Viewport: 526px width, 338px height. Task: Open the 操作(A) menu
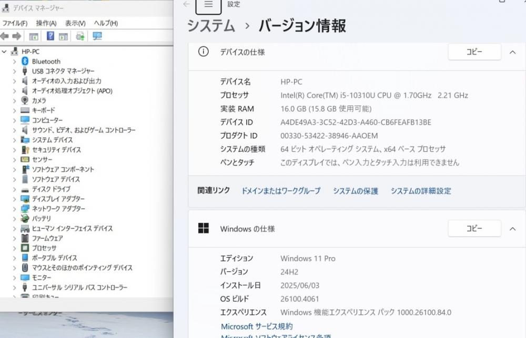point(46,23)
